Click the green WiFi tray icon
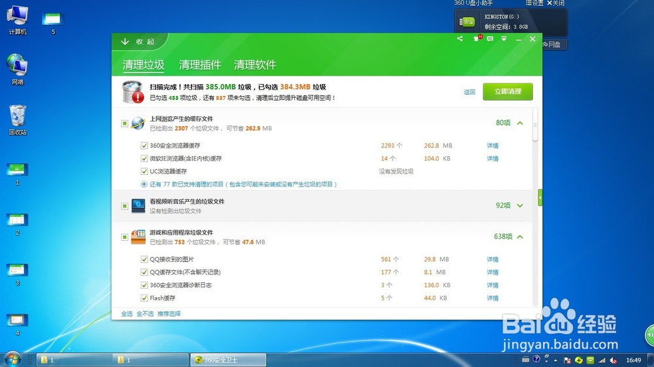 pyautogui.click(x=590, y=360)
